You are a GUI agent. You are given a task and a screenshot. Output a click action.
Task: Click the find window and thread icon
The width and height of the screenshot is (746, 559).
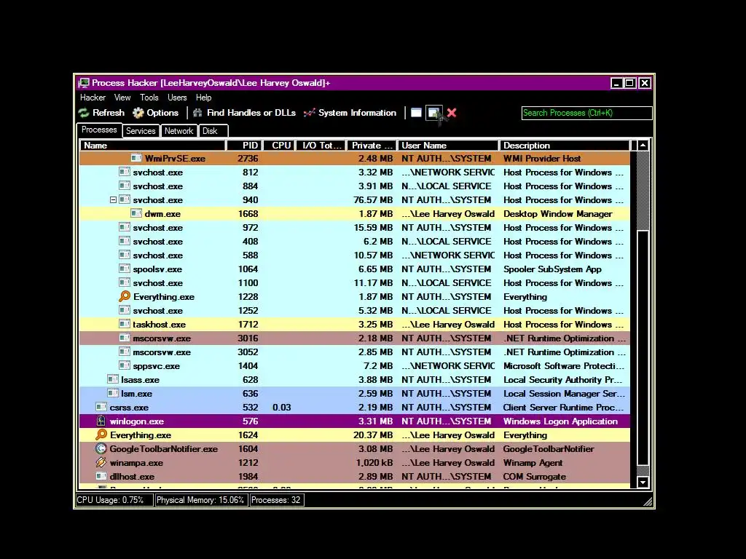pos(433,113)
